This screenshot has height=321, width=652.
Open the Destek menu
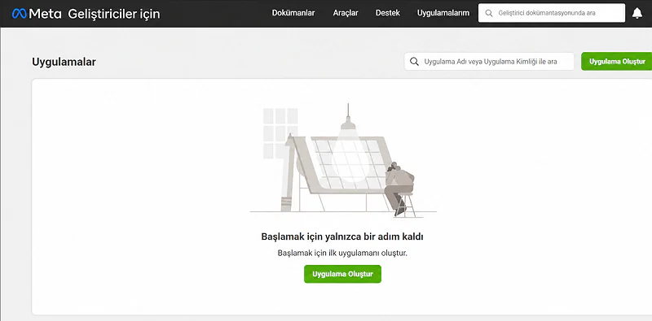[388, 13]
